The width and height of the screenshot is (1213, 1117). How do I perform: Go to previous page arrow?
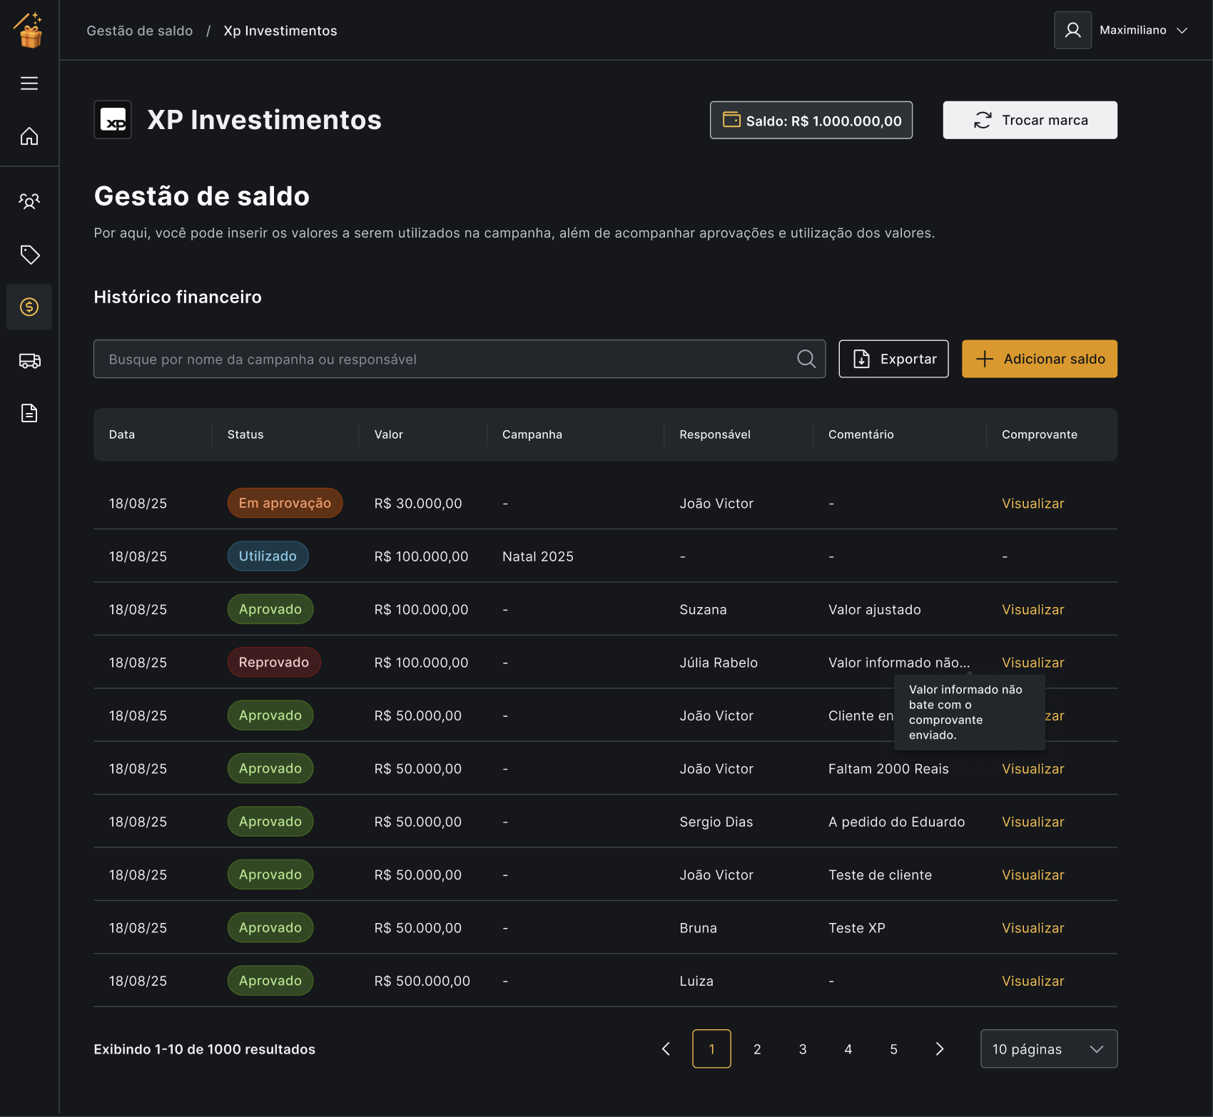666,1049
